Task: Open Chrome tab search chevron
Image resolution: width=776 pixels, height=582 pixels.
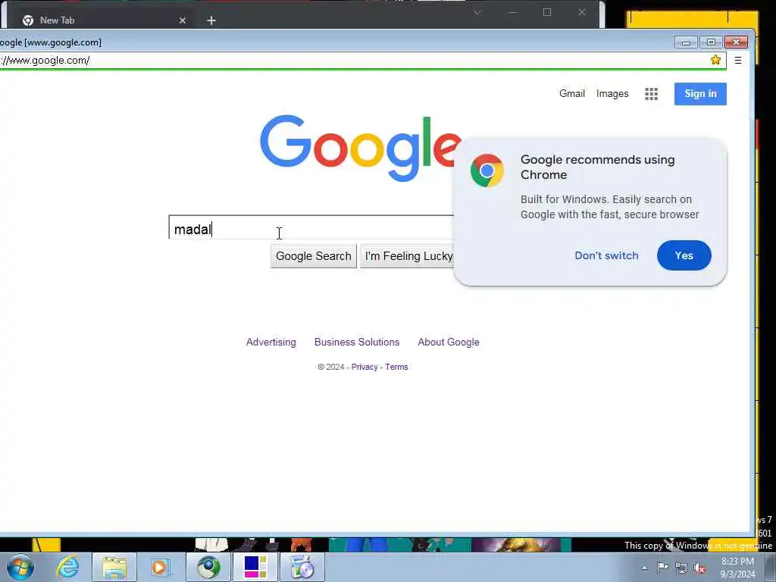Action: point(477,12)
